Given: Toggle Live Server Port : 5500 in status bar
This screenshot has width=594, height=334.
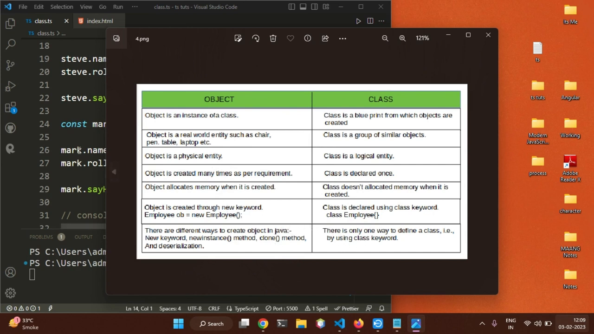Looking at the screenshot, I should pos(282,308).
